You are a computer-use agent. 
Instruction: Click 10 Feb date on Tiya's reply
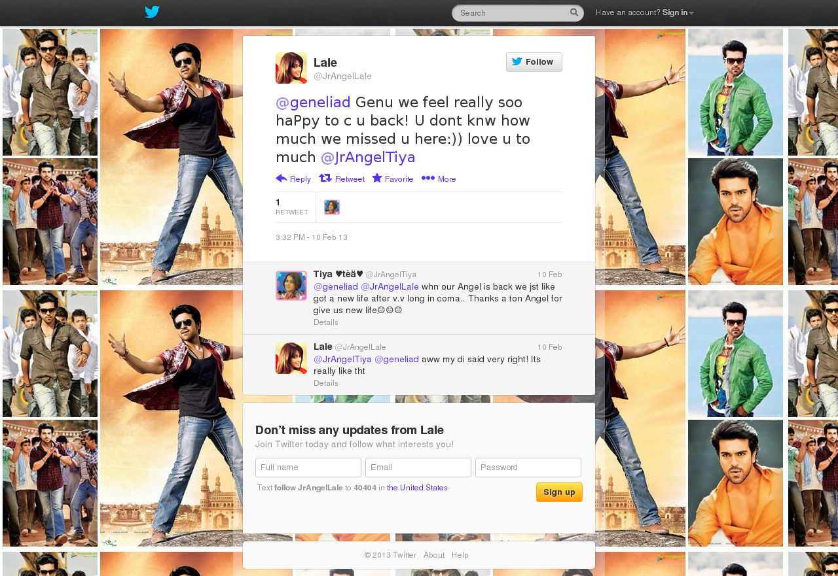click(550, 275)
